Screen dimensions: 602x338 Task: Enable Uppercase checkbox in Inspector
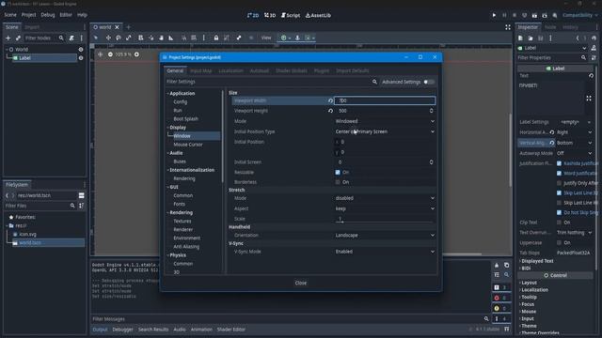tap(559, 242)
